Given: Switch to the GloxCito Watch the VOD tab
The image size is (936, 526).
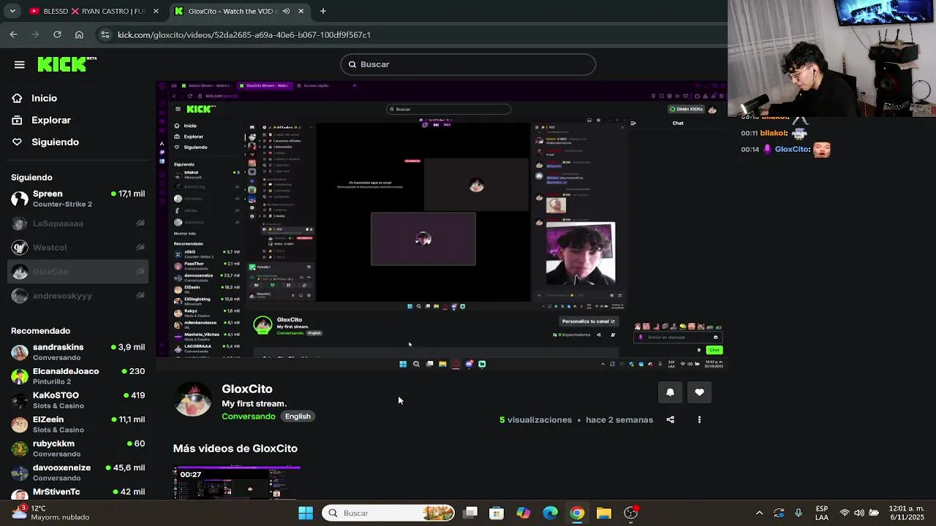Looking at the screenshot, I should point(238,11).
